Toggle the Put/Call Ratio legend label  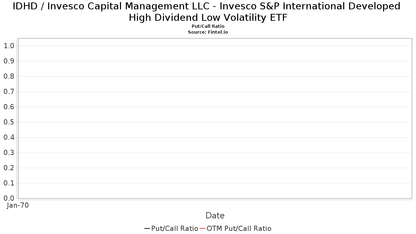click(x=175, y=228)
